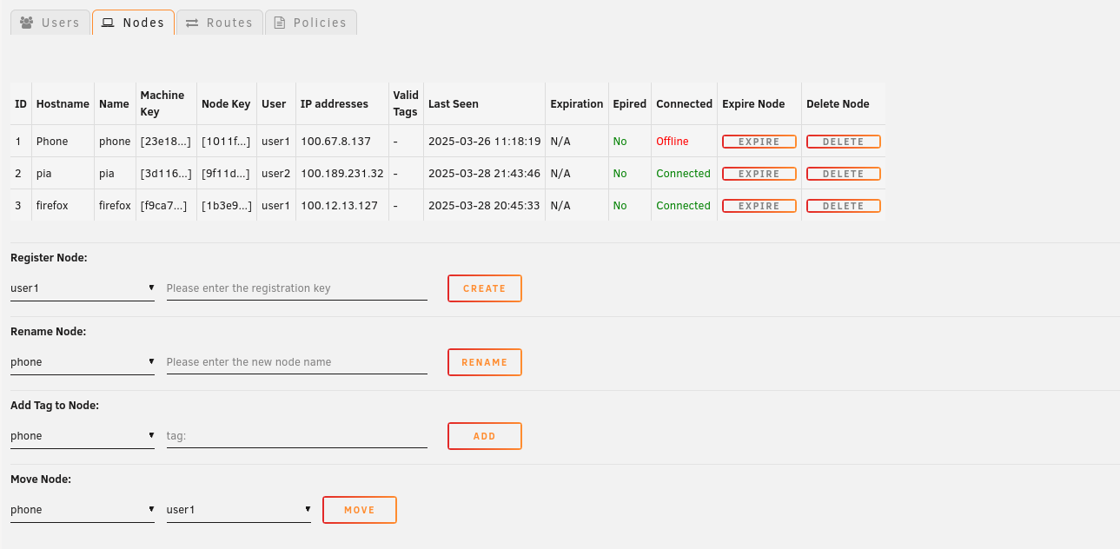
Task: Click the new node name field
Action: pos(297,361)
